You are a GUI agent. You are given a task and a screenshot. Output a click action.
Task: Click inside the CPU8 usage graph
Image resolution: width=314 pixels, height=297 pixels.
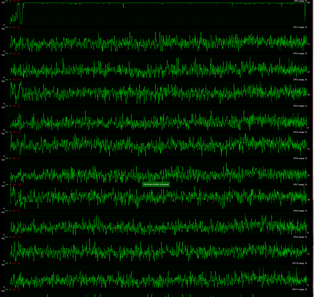click(x=156, y=224)
